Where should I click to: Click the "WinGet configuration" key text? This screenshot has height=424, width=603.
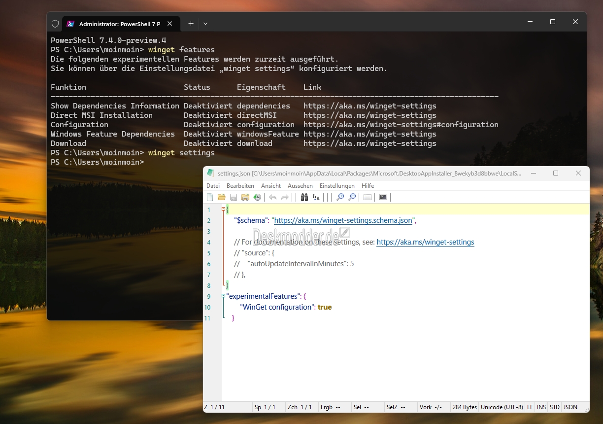click(278, 307)
